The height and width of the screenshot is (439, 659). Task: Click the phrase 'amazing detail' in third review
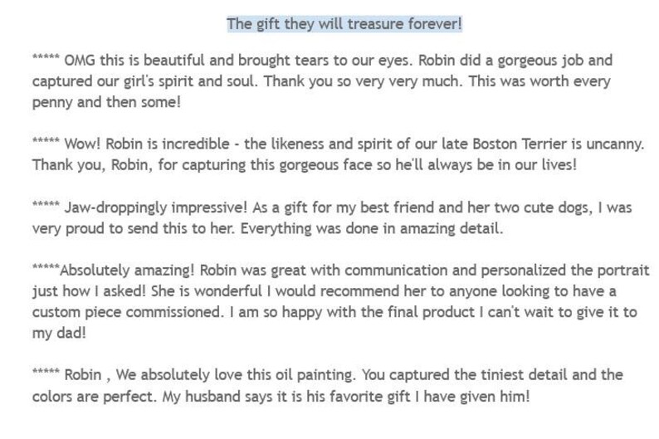pos(449,229)
